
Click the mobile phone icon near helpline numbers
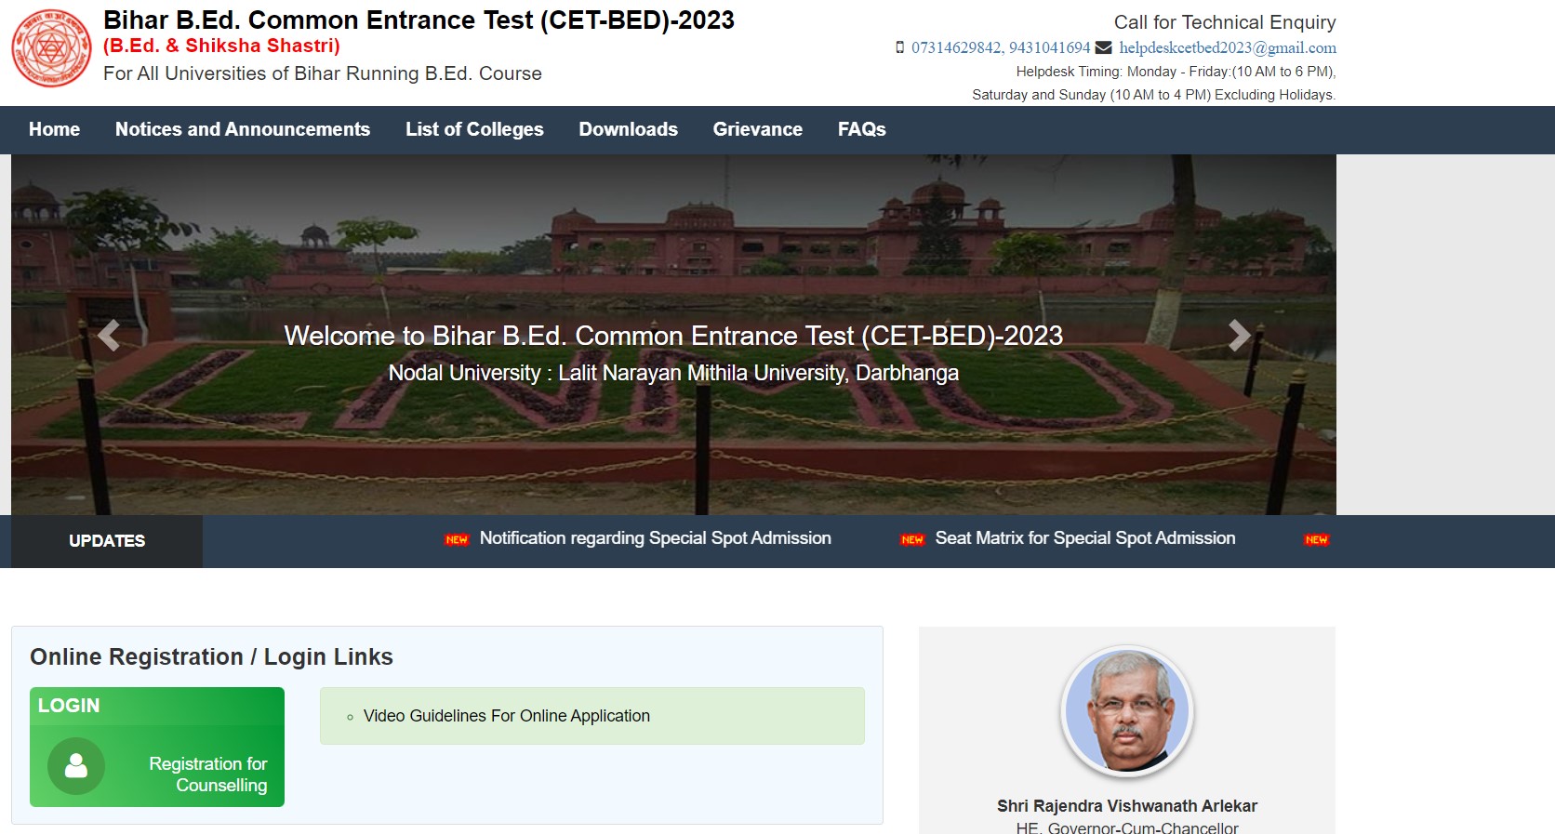pos(899,47)
